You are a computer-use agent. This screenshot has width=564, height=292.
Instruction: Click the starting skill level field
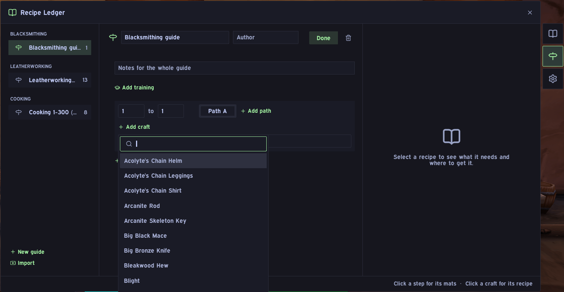click(x=131, y=111)
